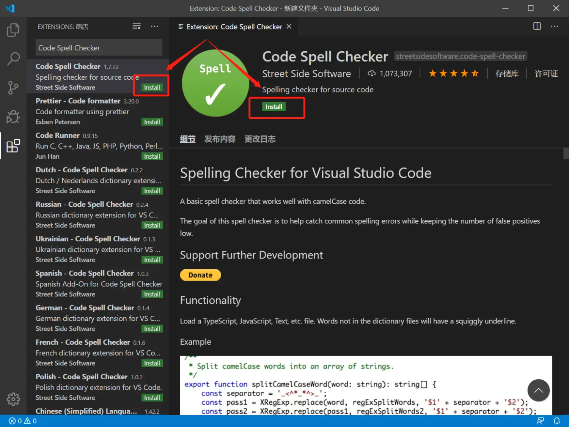The height and width of the screenshot is (427, 569).
Task: Open the Search view in activity bar
Action: (13, 59)
